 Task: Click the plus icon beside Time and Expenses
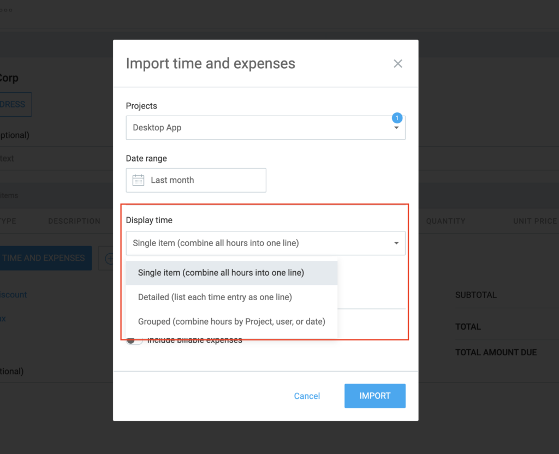point(107,258)
